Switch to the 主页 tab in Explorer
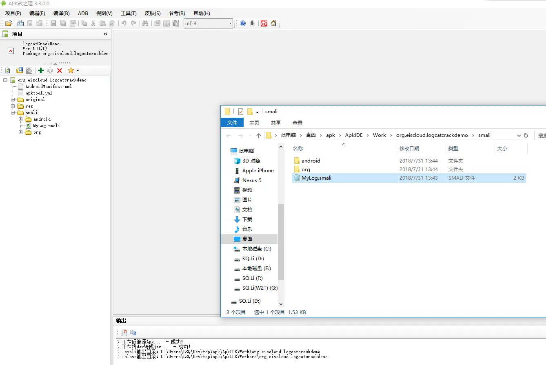Viewport: 546px width, 365px height. coord(254,123)
